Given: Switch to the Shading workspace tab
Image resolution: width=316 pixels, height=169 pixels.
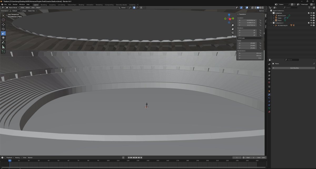Looking at the screenshot, I should point(81,4).
